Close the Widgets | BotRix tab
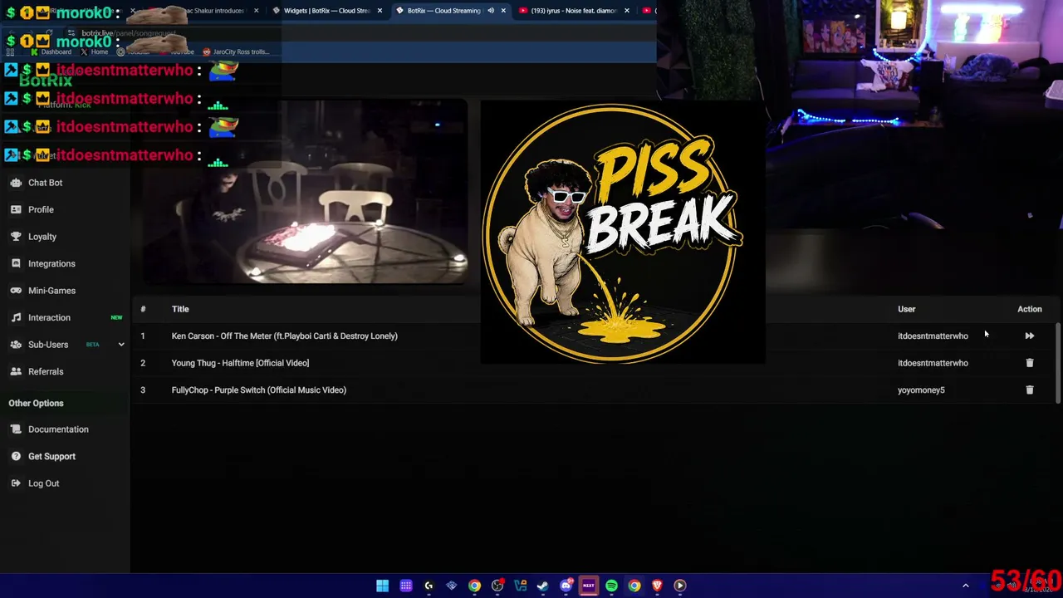Viewport: 1063px width, 598px height. click(380, 11)
